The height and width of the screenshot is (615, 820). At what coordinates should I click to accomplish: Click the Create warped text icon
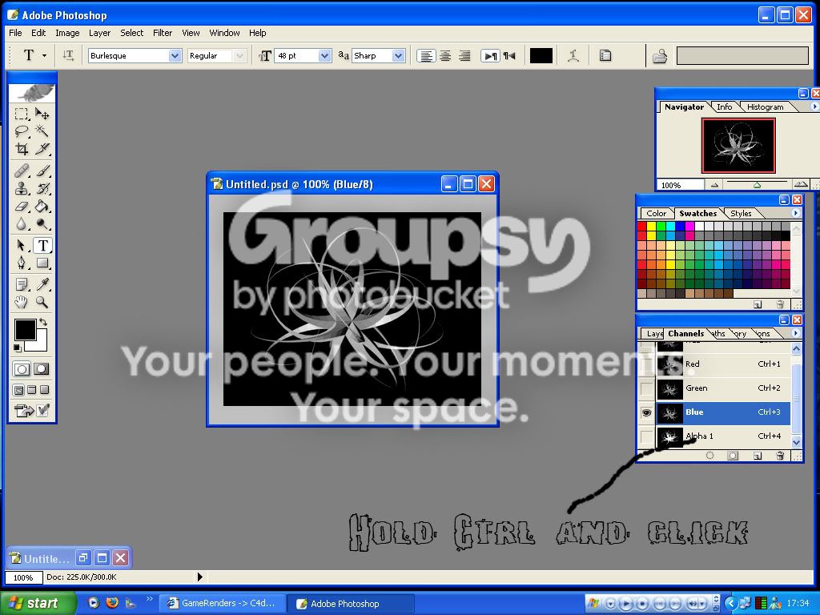(x=573, y=55)
